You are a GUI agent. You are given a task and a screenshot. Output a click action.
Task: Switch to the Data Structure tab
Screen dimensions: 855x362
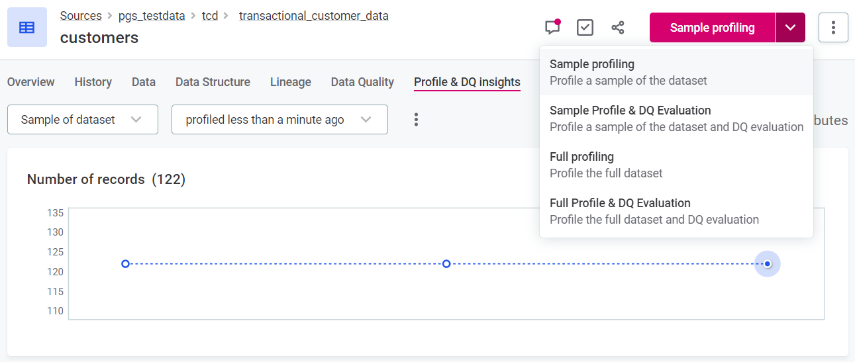coord(213,82)
